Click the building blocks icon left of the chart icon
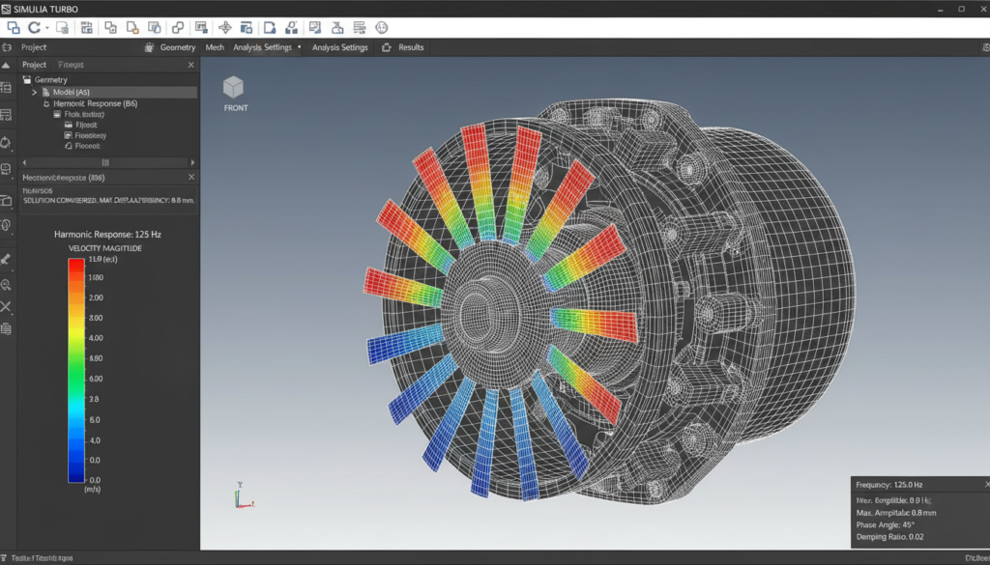The width and height of the screenshot is (990, 565). 291,28
